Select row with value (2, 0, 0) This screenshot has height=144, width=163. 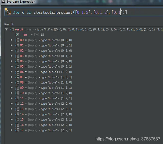click(46, 104)
